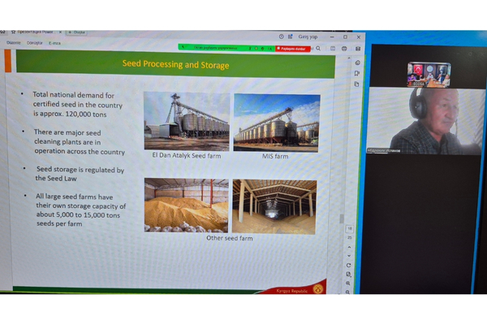
Task: Click the 'El Dan Atalyk Seed farm' caption
Action: click(x=187, y=155)
